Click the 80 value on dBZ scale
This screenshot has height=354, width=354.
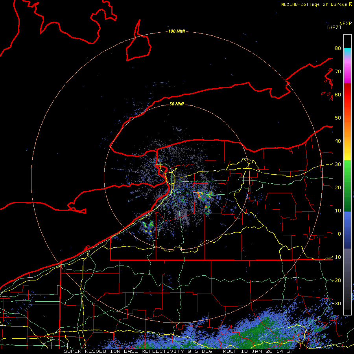pyautogui.click(x=338, y=48)
